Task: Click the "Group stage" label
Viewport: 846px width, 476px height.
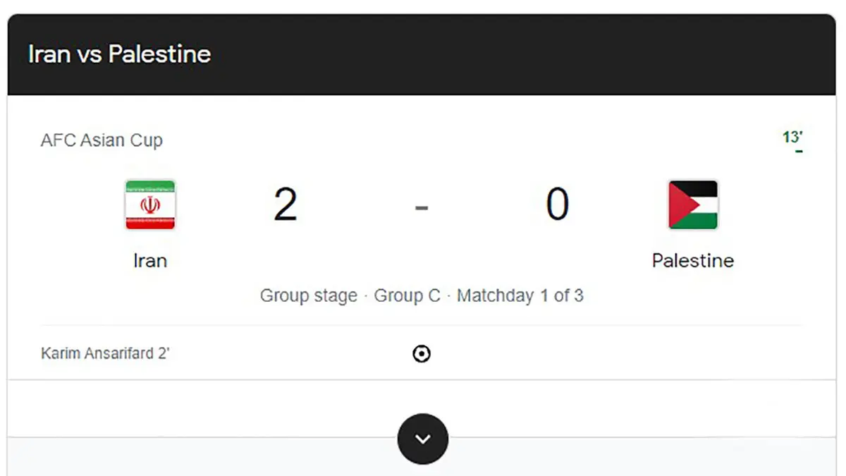Action: click(309, 295)
